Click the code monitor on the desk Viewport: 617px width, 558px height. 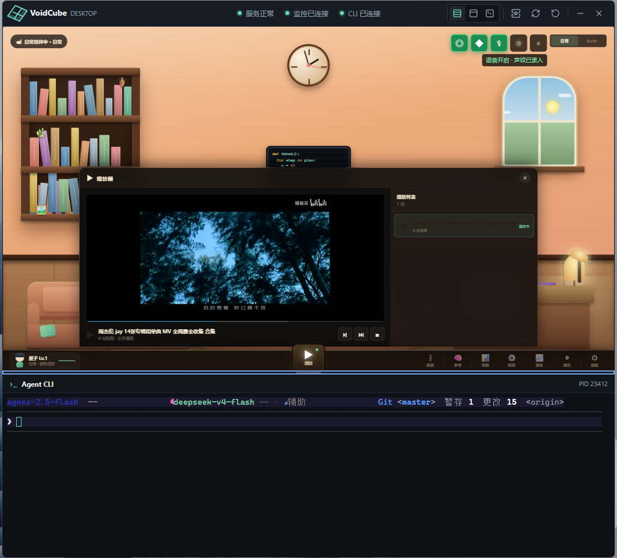tap(308, 157)
